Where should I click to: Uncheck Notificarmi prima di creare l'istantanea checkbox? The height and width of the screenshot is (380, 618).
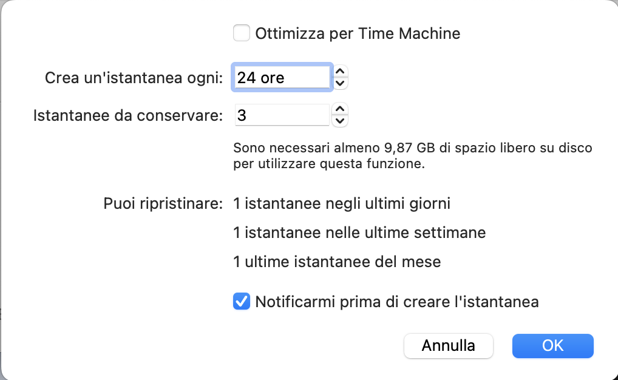click(242, 302)
